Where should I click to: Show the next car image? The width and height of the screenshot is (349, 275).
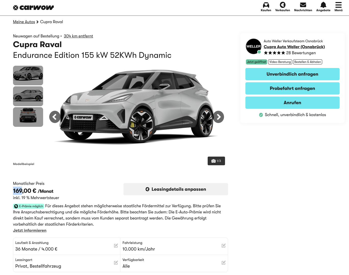(218, 117)
